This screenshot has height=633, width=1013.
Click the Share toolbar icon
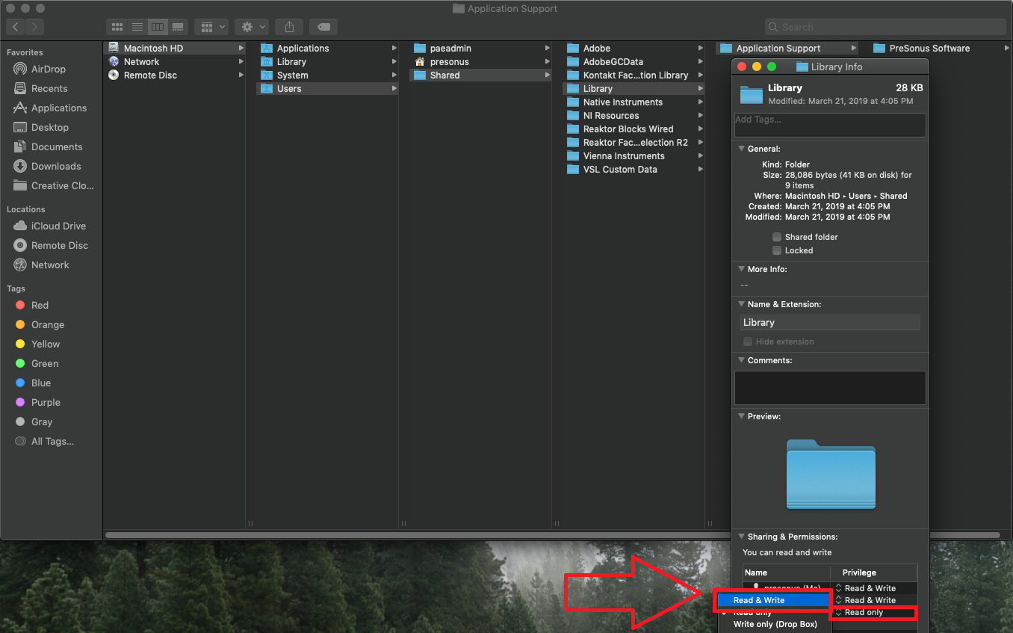pyautogui.click(x=289, y=27)
